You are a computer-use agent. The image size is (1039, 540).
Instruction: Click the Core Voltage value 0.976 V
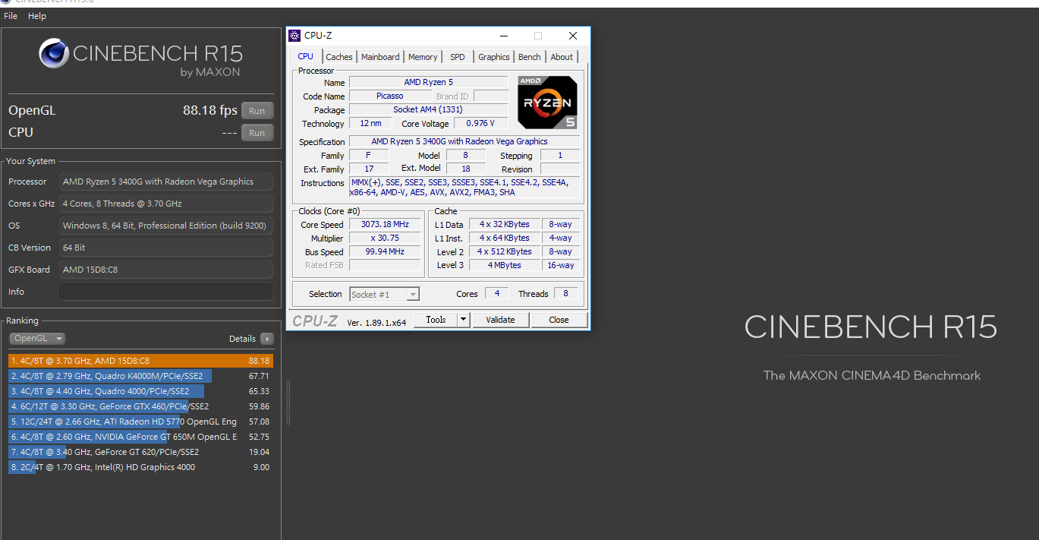click(480, 124)
